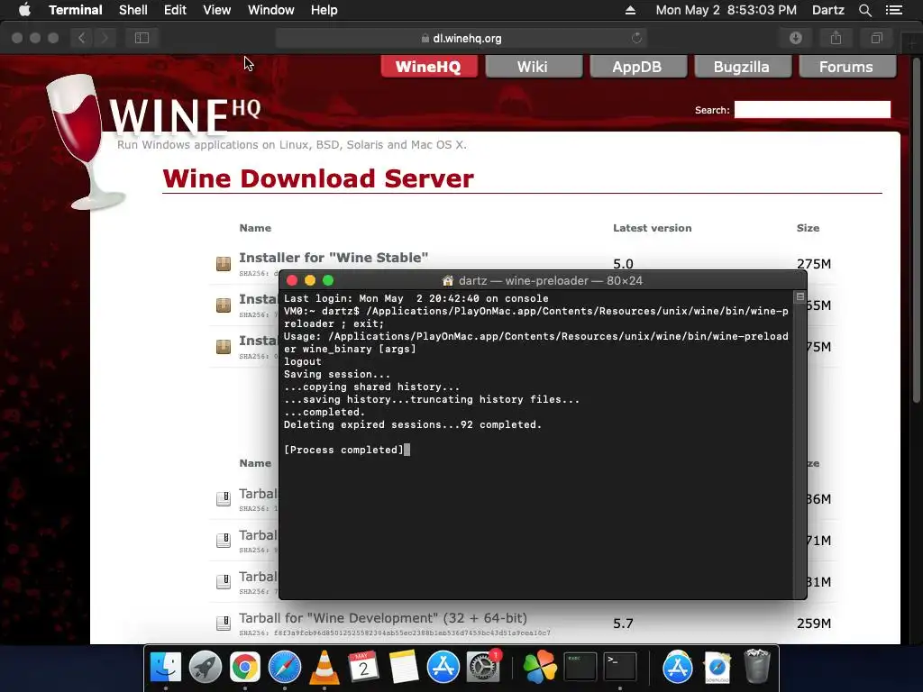Viewport: 923px width, 692px height.
Task: Open the Help menu
Action: [x=324, y=10]
